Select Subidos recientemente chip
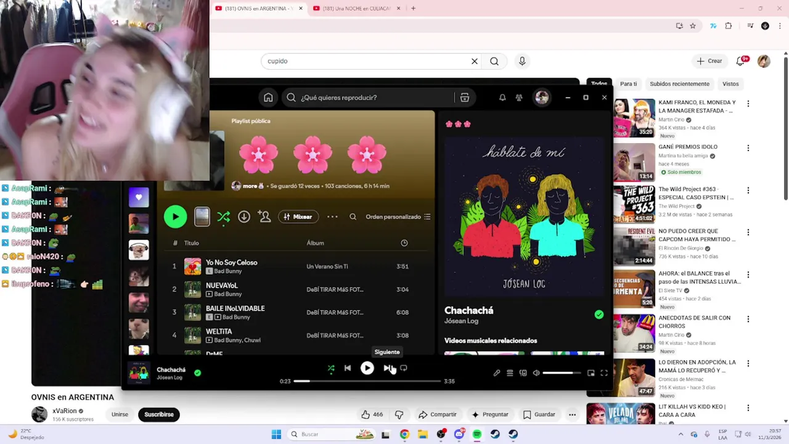789x444 pixels. pos(679,84)
